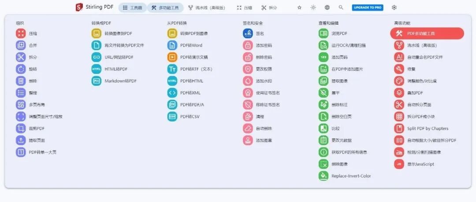Screen dimensions: 476x202
Task: Open PDF转PDF/A tool
Action: click(186, 105)
